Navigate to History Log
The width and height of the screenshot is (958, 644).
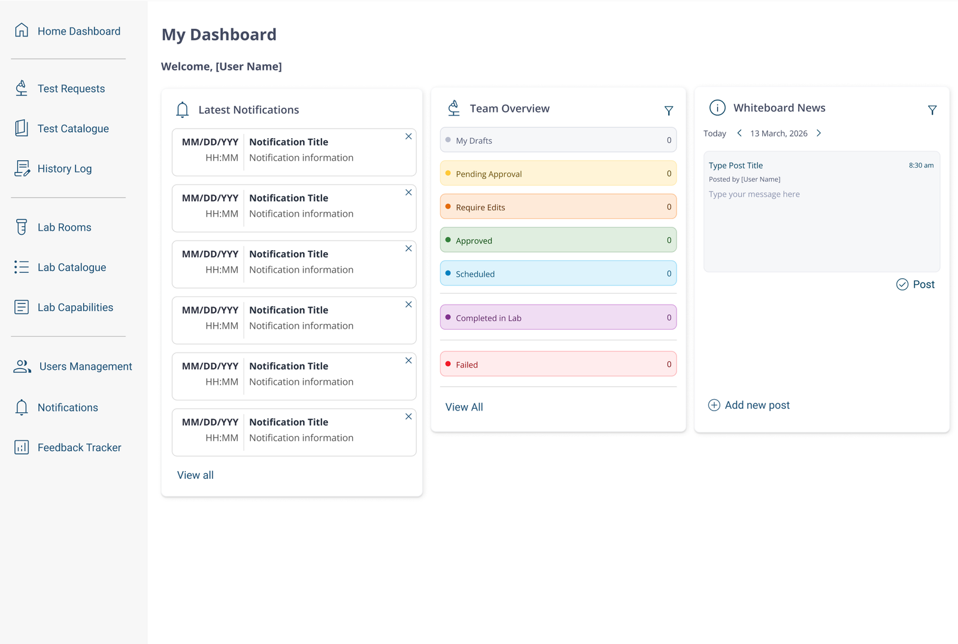[x=65, y=169]
